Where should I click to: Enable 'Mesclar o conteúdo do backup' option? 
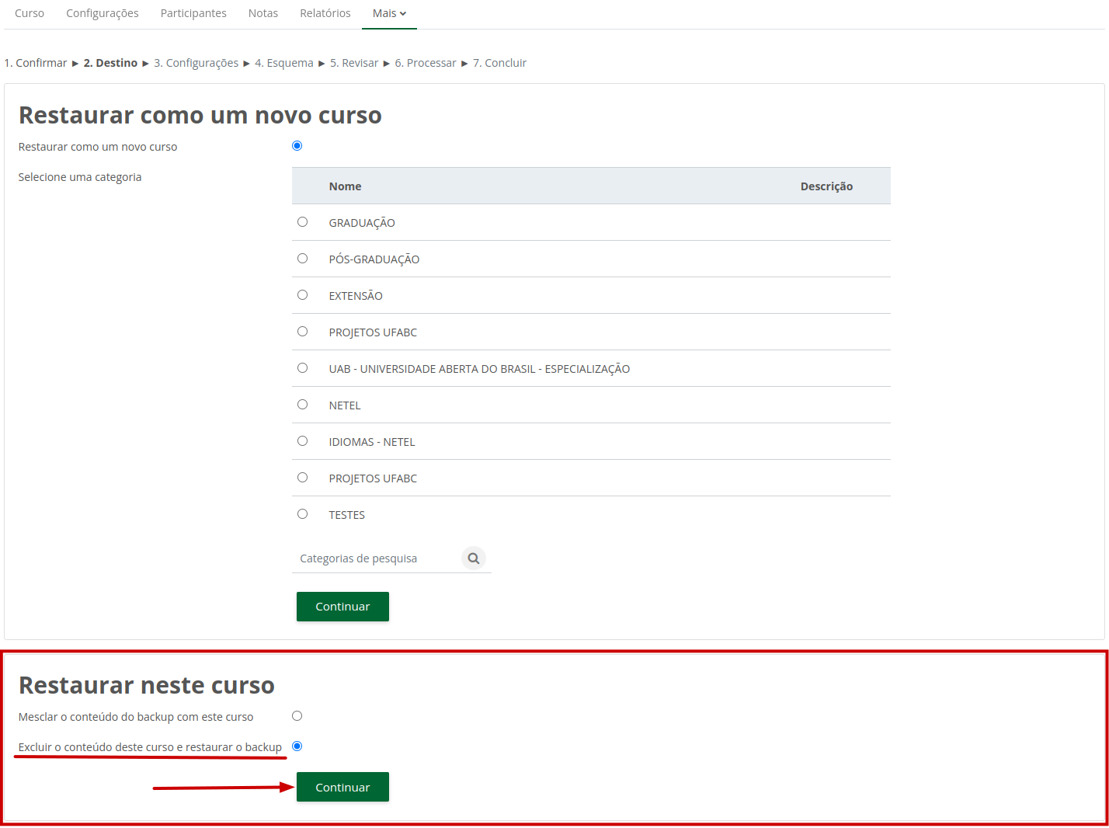tap(297, 715)
